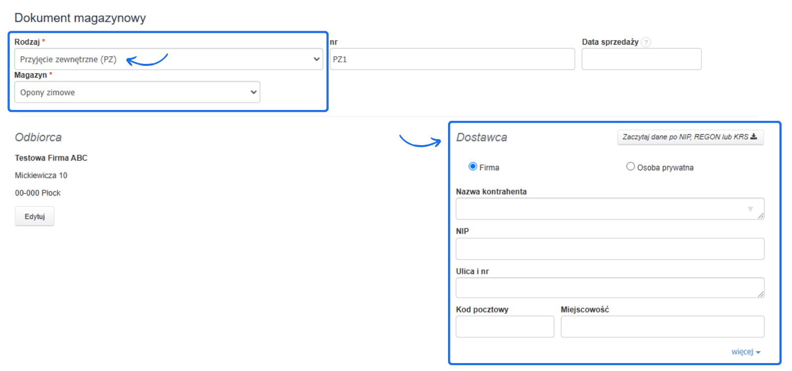Expand the Magazyn warehouse dropdown
This screenshot has width=792, height=371.
point(137,93)
